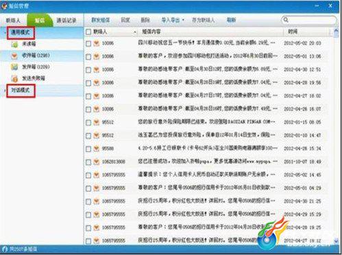Click sort arrow on 联络人 column header
The image size is (342, 255).
[135, 32]
